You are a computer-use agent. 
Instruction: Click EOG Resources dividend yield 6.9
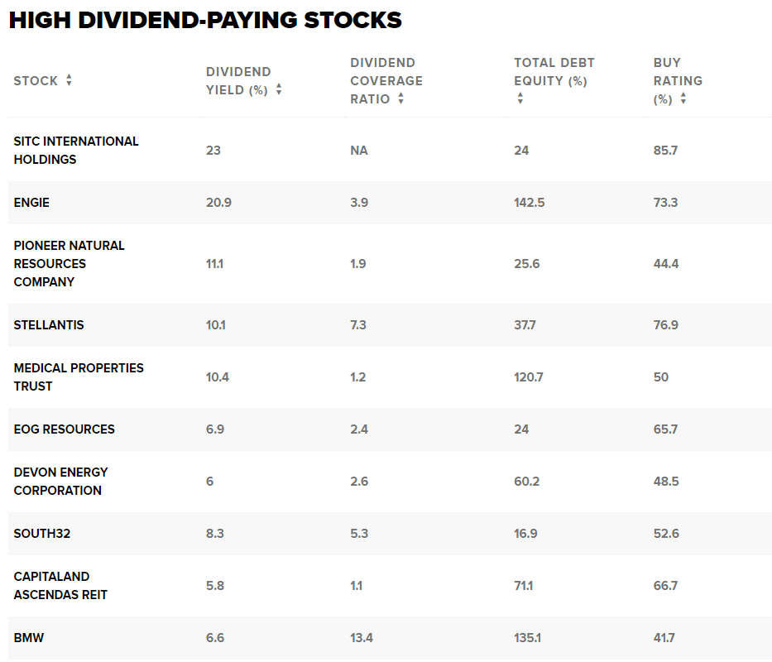click(215, 429)
